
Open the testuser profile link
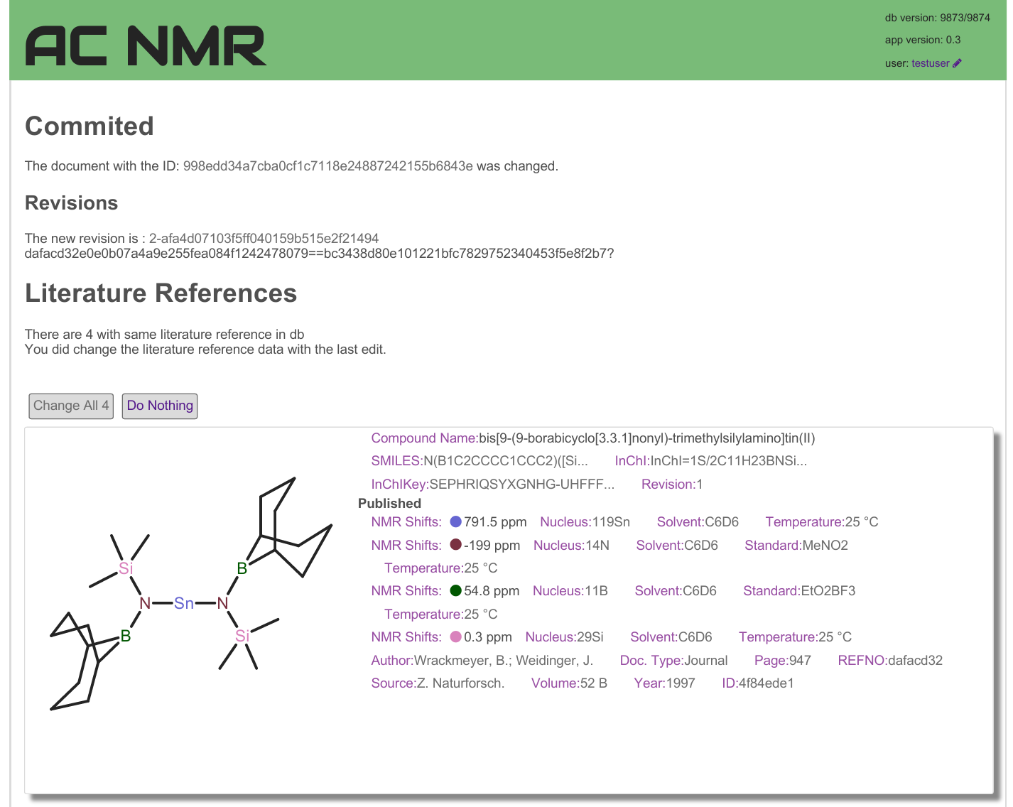[931, 63]
